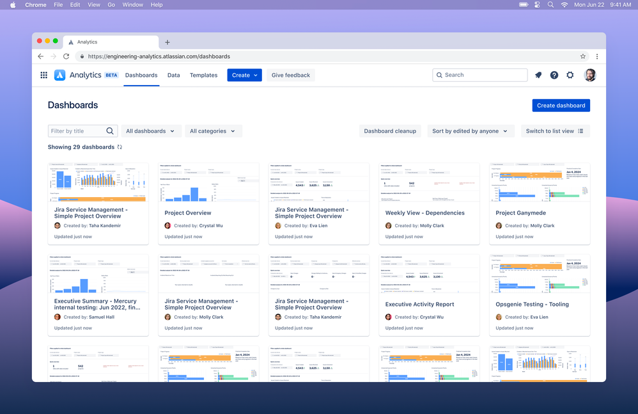Click "Showing 29 dashboards" text
This screenshot has width=638, height=414.
(81, 147)
